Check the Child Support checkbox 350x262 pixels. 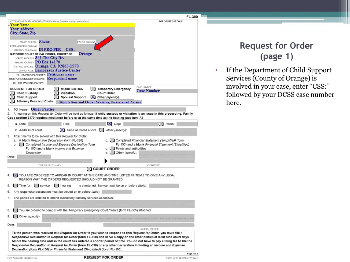pyautogui.click(x=12, y=97)
